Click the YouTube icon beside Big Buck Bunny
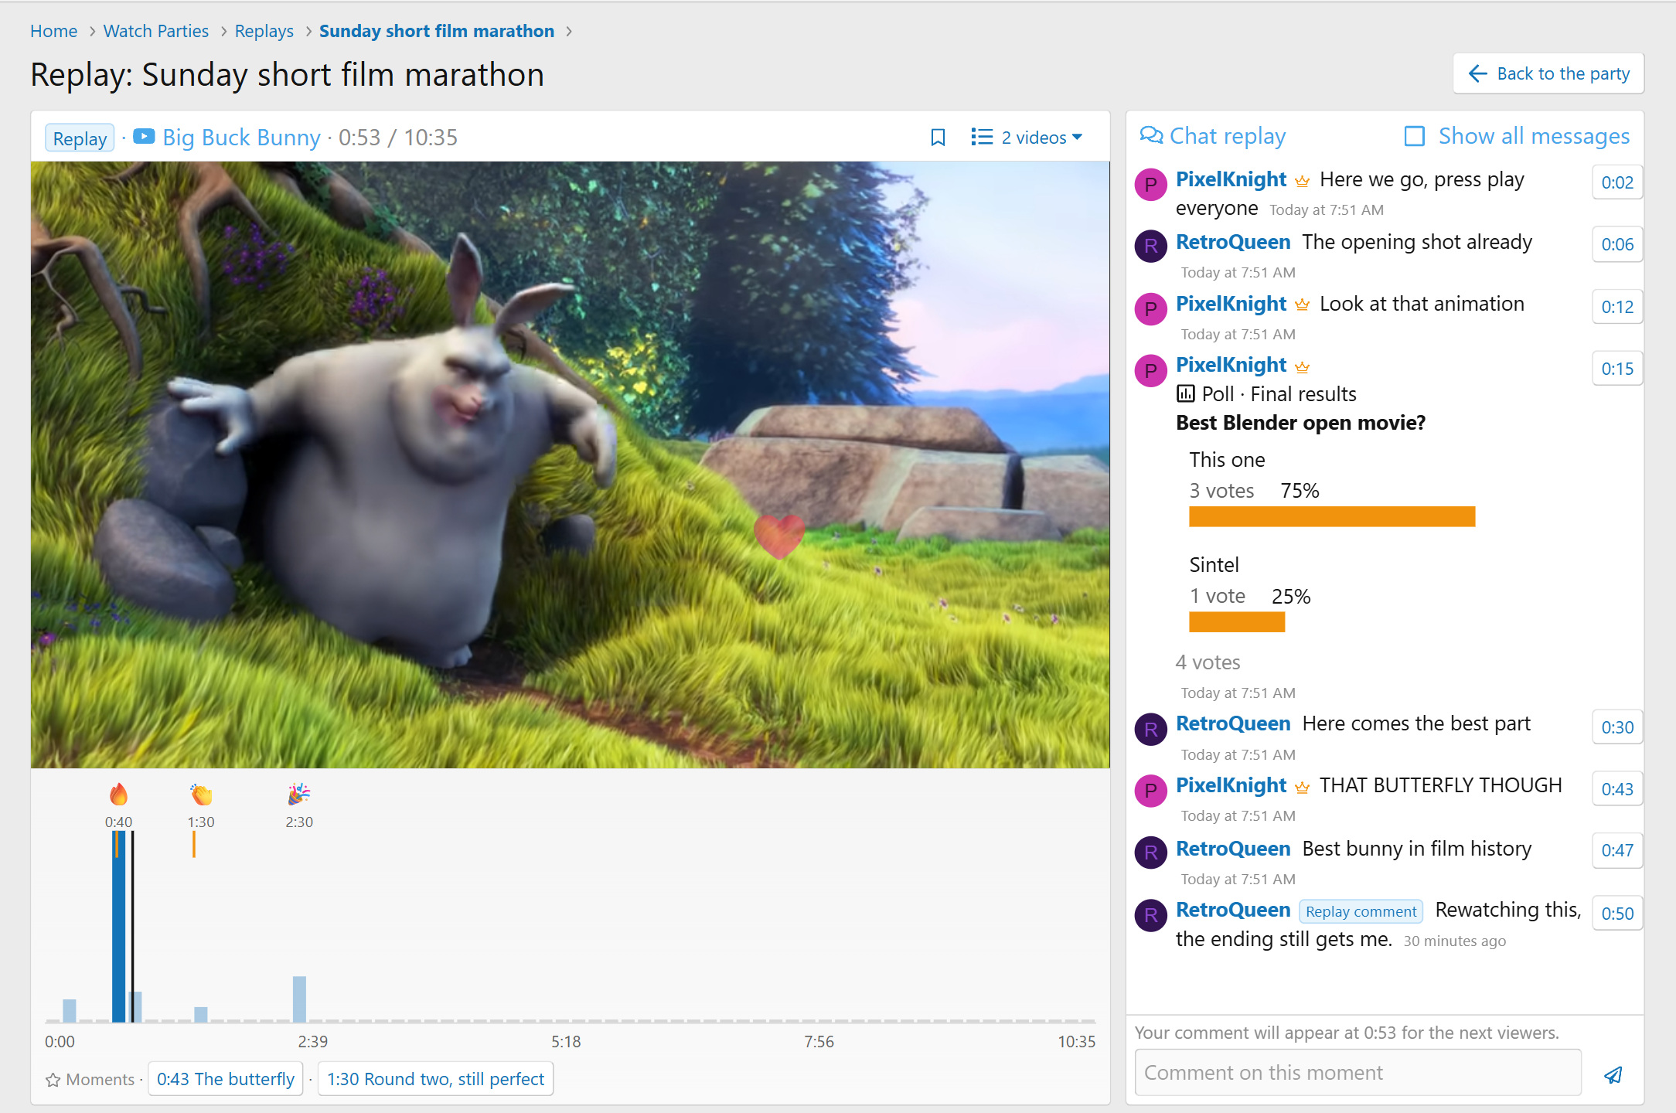The image size is (1676, 1113). [144, 137]
